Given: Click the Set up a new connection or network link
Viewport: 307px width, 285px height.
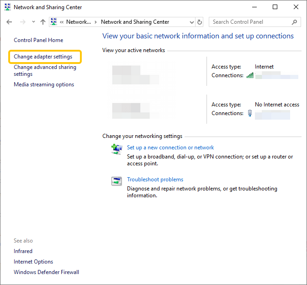Looking at the screenshot, I should coord(170,148).
